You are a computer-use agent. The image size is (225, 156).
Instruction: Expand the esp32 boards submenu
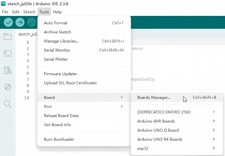(177, 148)
